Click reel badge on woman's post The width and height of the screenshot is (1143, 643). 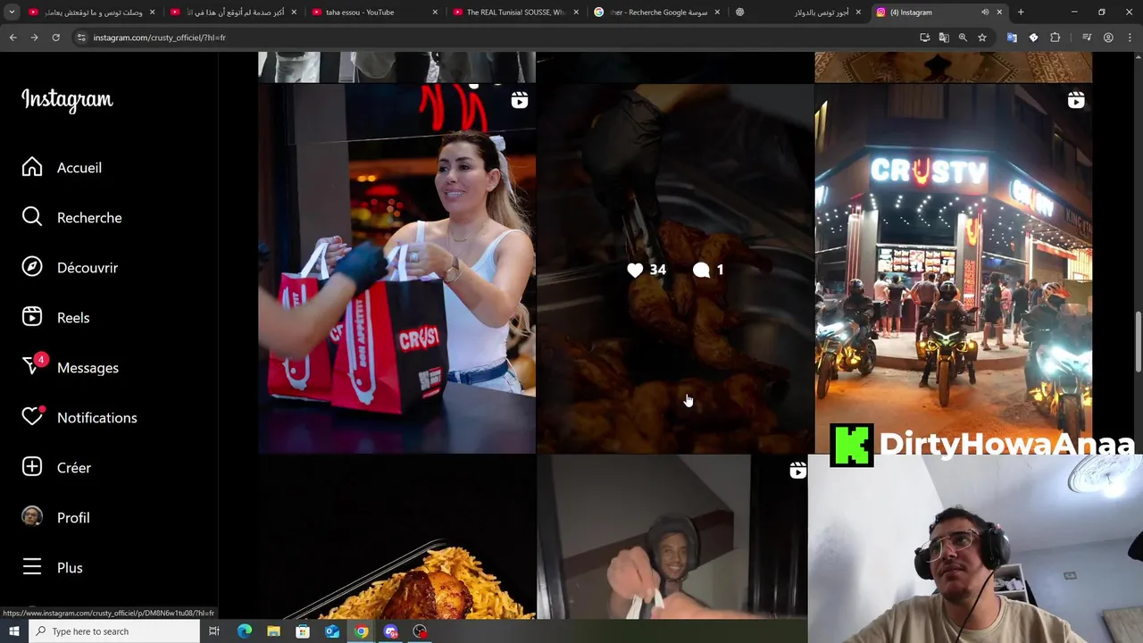(519, 101)
